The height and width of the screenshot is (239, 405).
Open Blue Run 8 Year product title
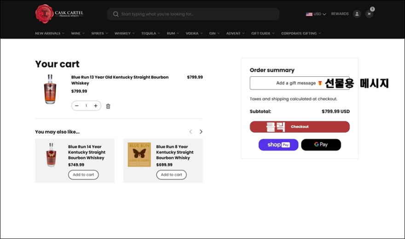[x=174, y=152]
